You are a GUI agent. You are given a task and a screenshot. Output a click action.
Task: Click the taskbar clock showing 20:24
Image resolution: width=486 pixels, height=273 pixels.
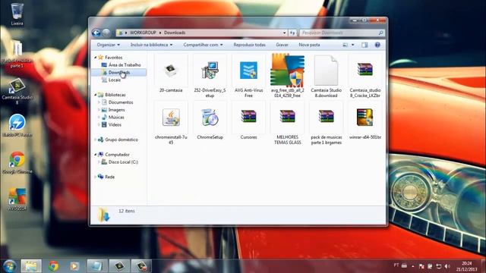point(467,266)
